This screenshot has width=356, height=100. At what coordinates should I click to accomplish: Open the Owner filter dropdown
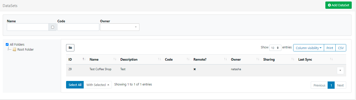120,27
